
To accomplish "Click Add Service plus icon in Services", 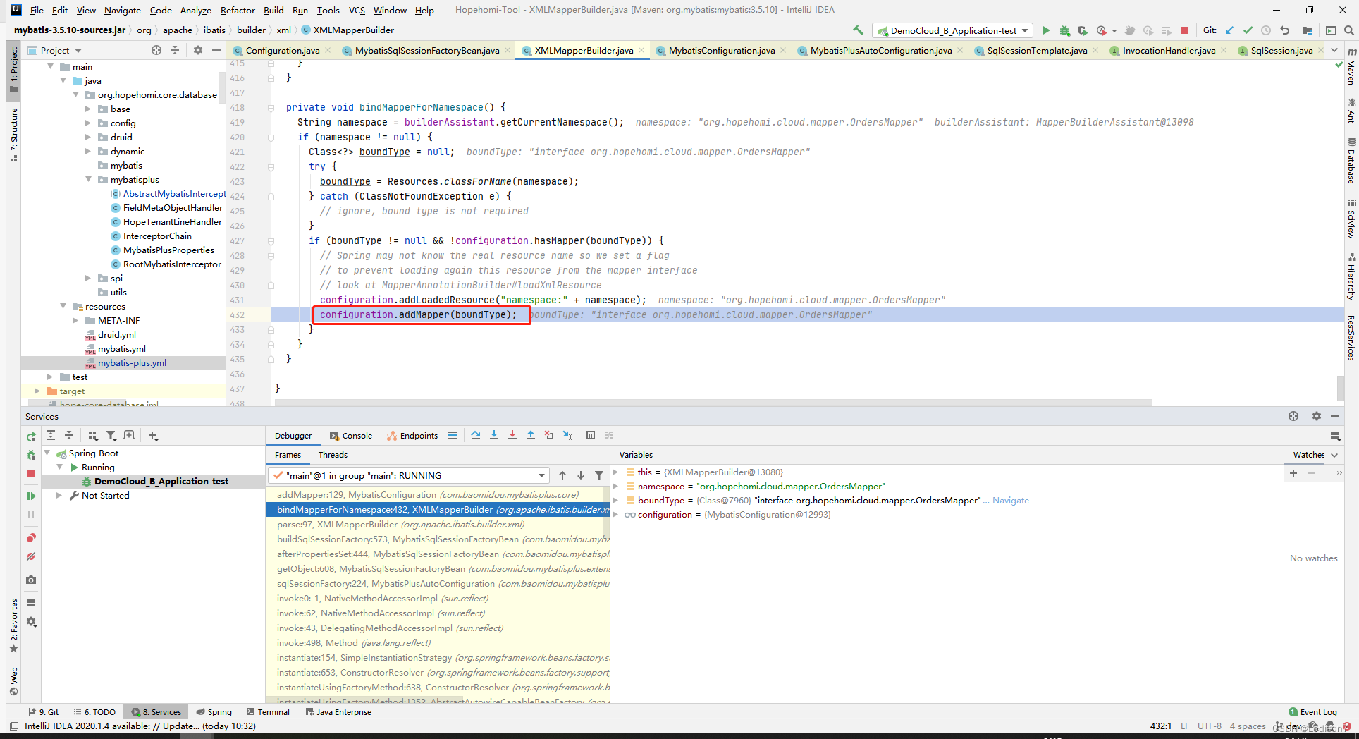I will coord(153,435).
